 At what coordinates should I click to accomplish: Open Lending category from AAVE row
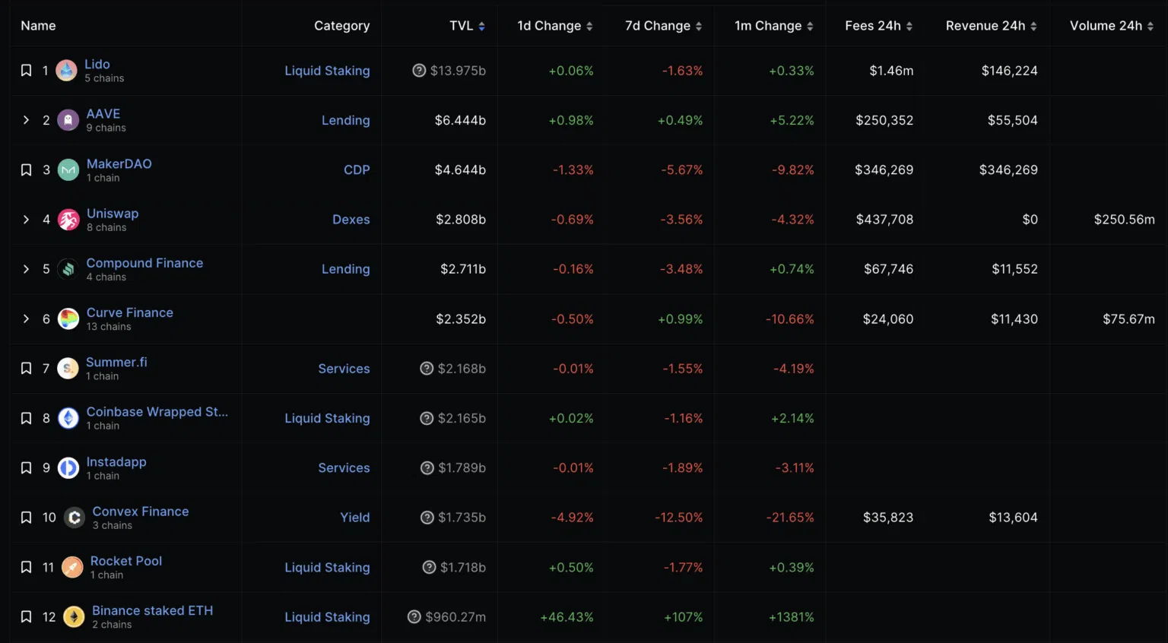coord(346,120)
